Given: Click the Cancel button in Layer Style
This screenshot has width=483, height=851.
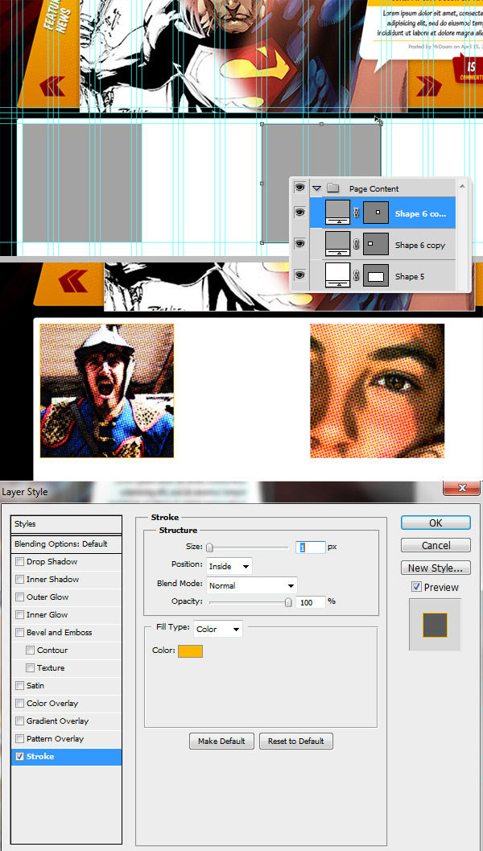Looking at the screenshot, I should (x=436, y=545).
